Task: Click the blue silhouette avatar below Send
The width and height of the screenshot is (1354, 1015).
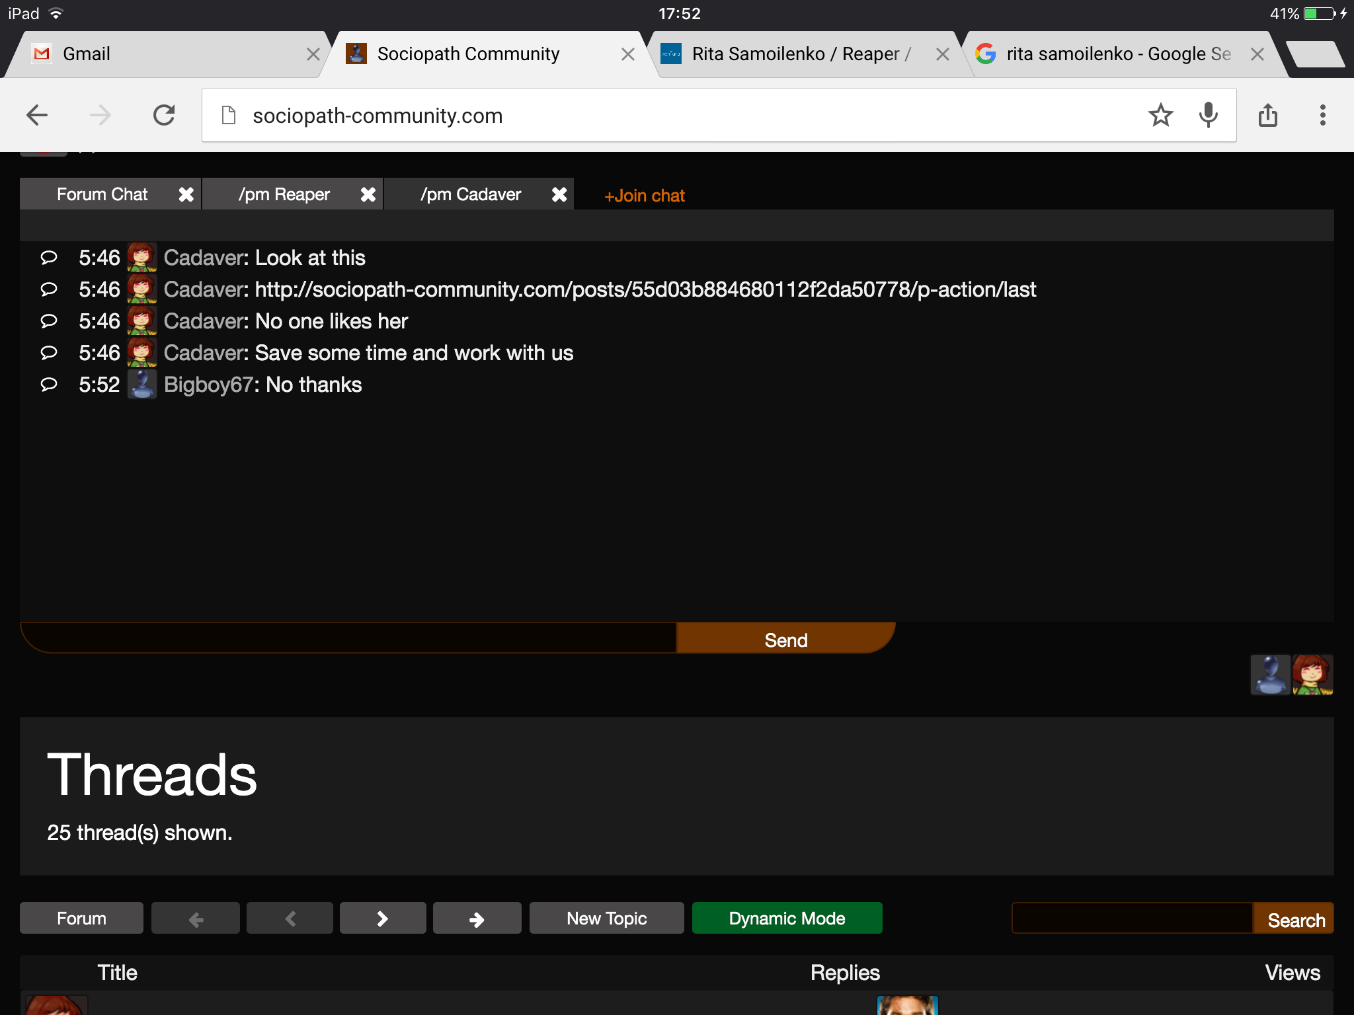Action: pyautogui.click(x=1270, y=675)
